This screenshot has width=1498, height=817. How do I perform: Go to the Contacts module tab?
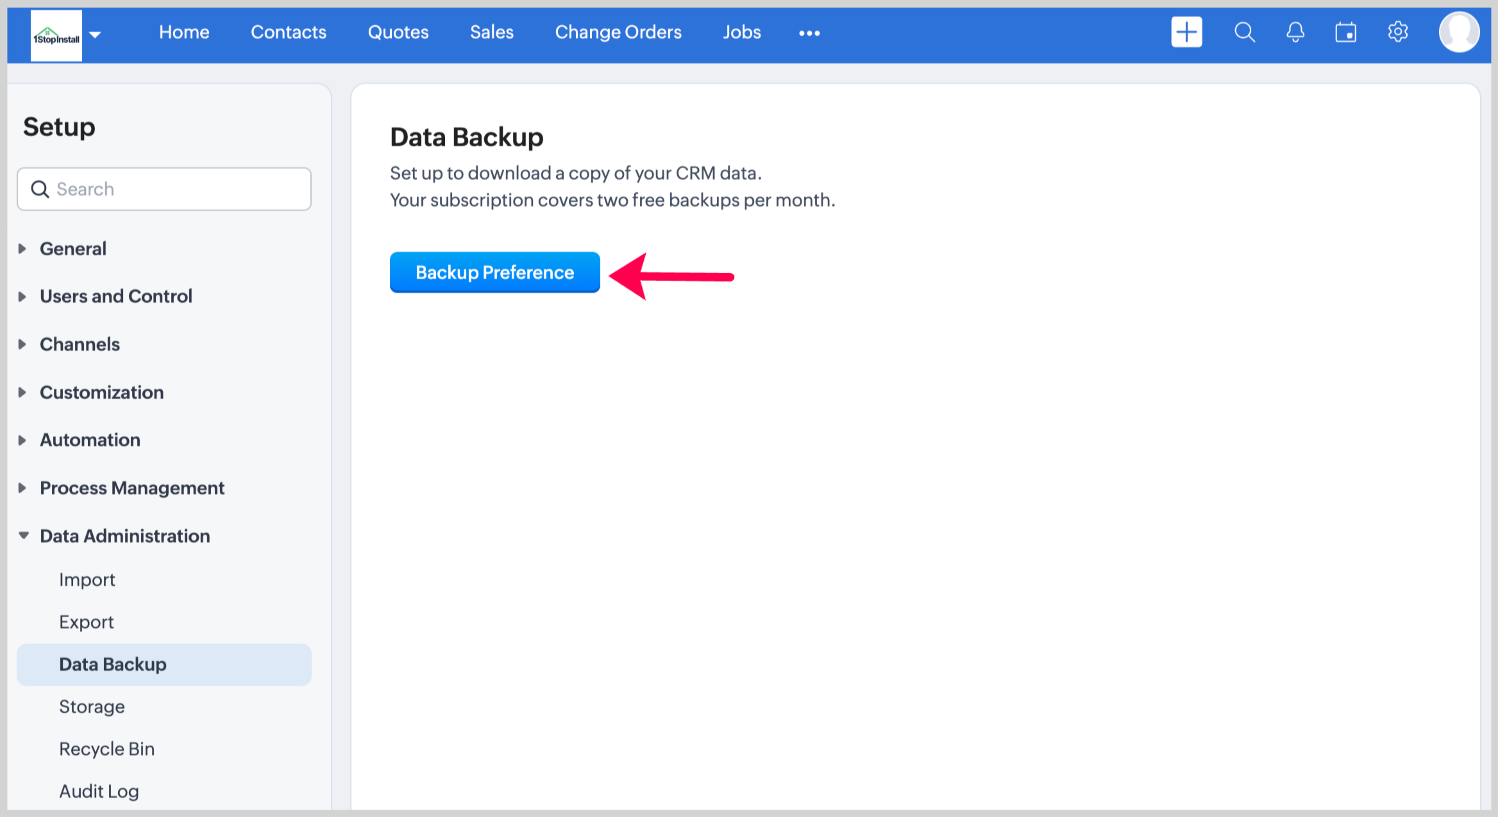(288, 32)
